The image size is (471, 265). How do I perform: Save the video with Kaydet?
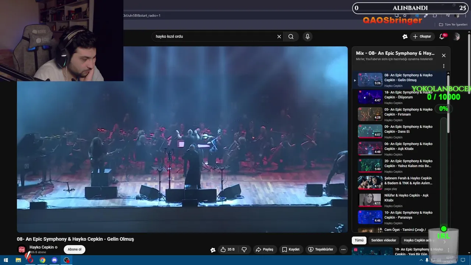coord(291,250)
